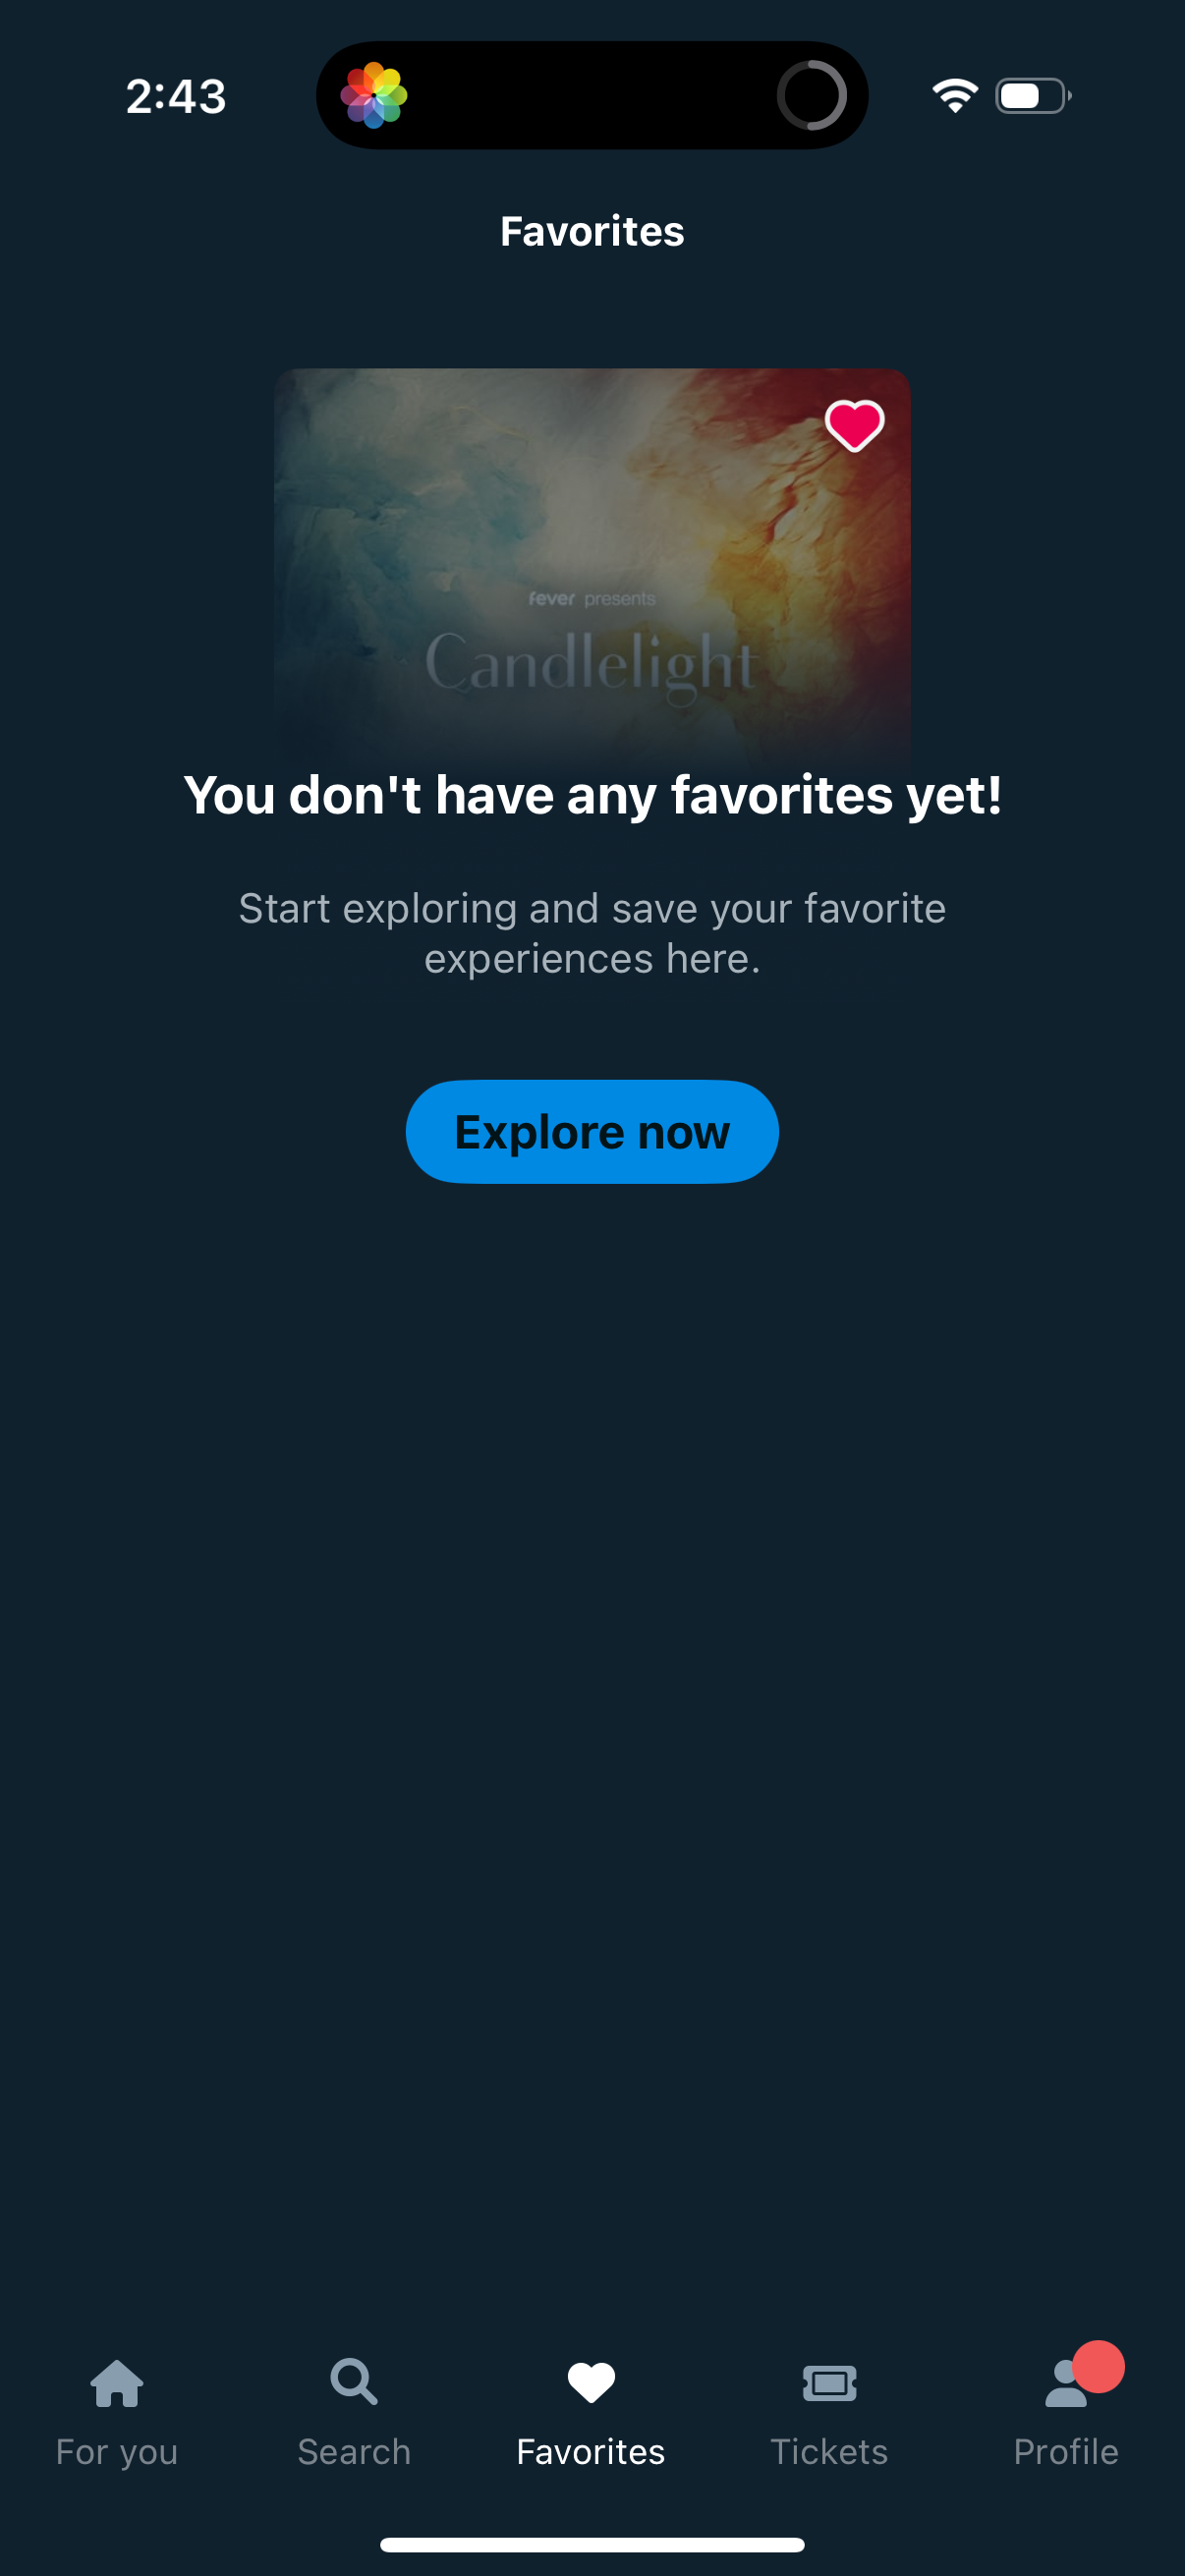Tap the battery indicator icon

click(x=1033, y=96)
